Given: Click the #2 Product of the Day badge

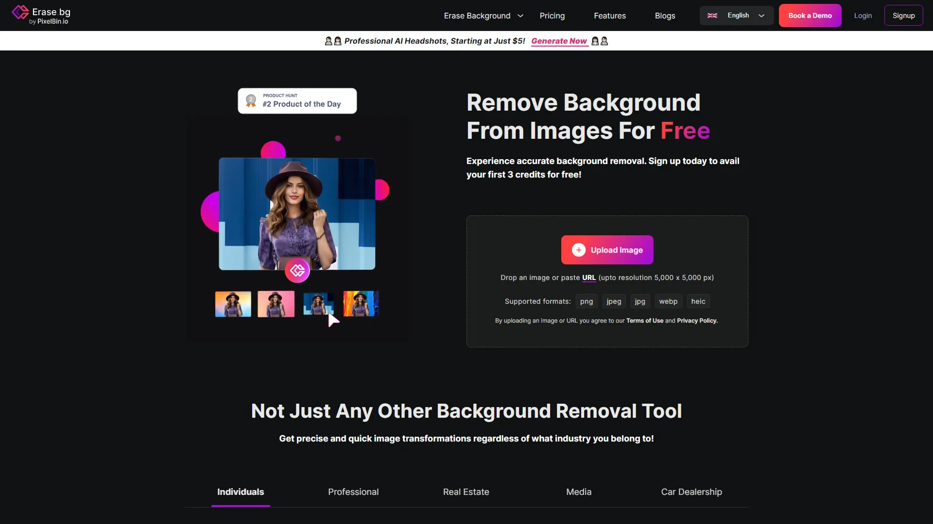Looking at the screenshot, I should tap(297, 101).
